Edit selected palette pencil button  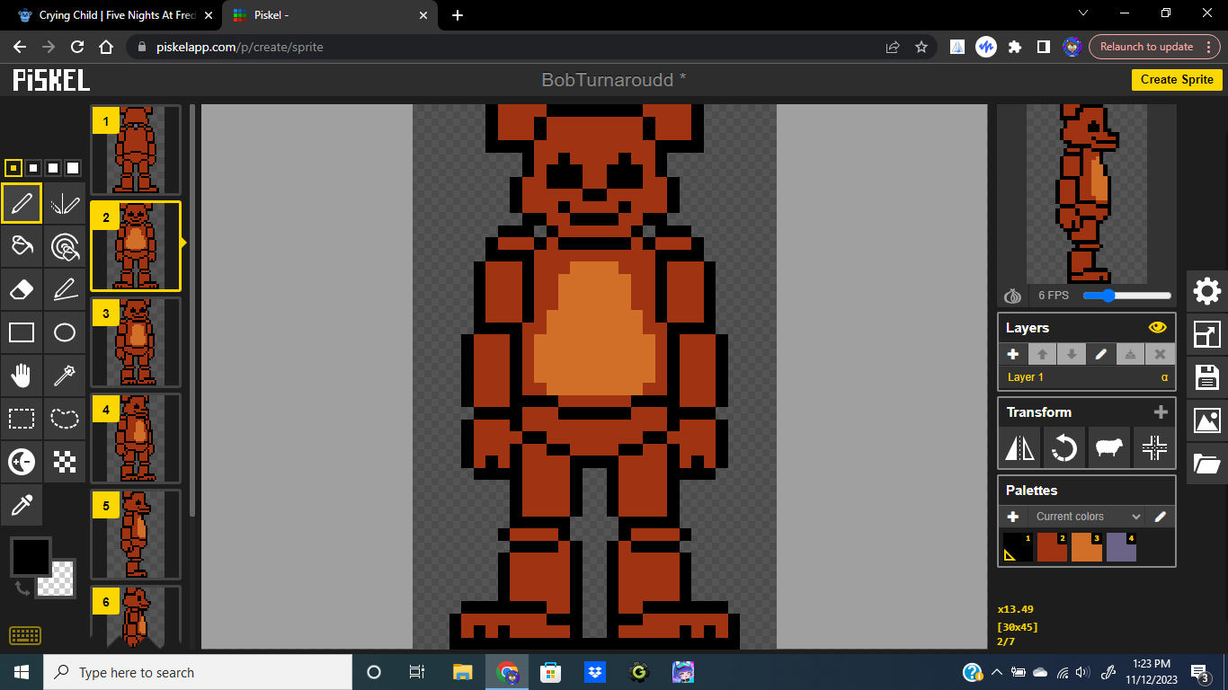(1160, 517)
